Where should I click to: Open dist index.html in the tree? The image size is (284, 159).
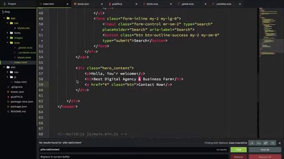click(x=20, y=82)
